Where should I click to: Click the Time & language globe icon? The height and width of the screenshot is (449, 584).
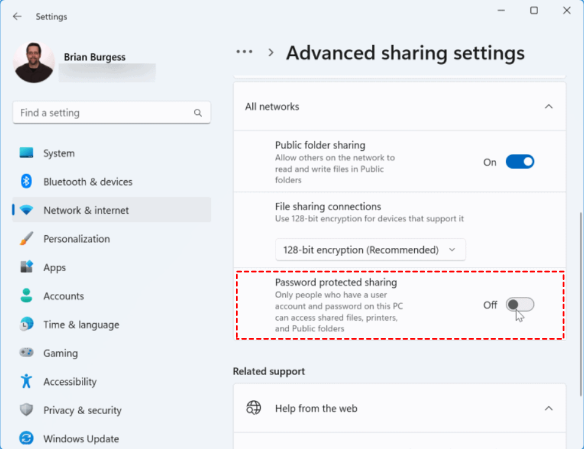pyautogui.click(x=26, y=324)
